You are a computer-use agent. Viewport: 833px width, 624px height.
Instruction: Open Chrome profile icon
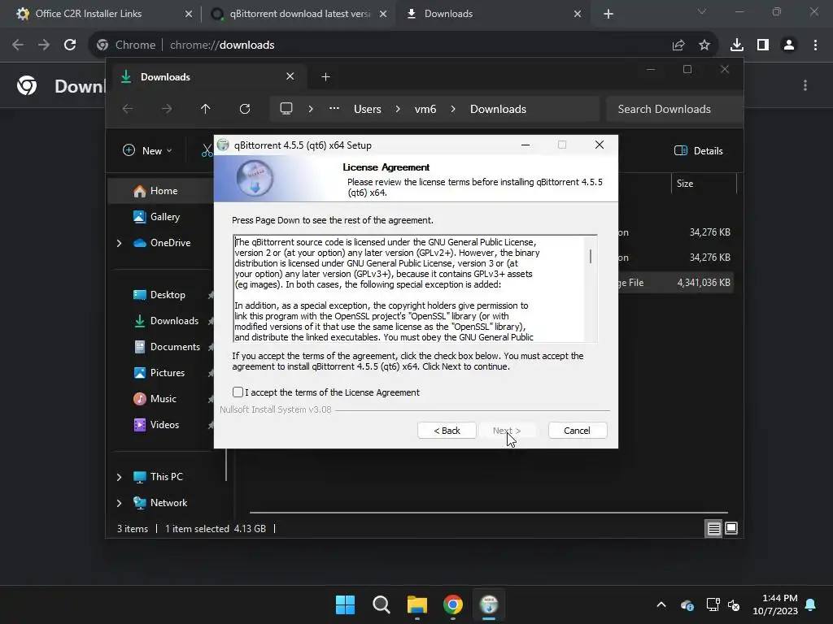point(789,45)
